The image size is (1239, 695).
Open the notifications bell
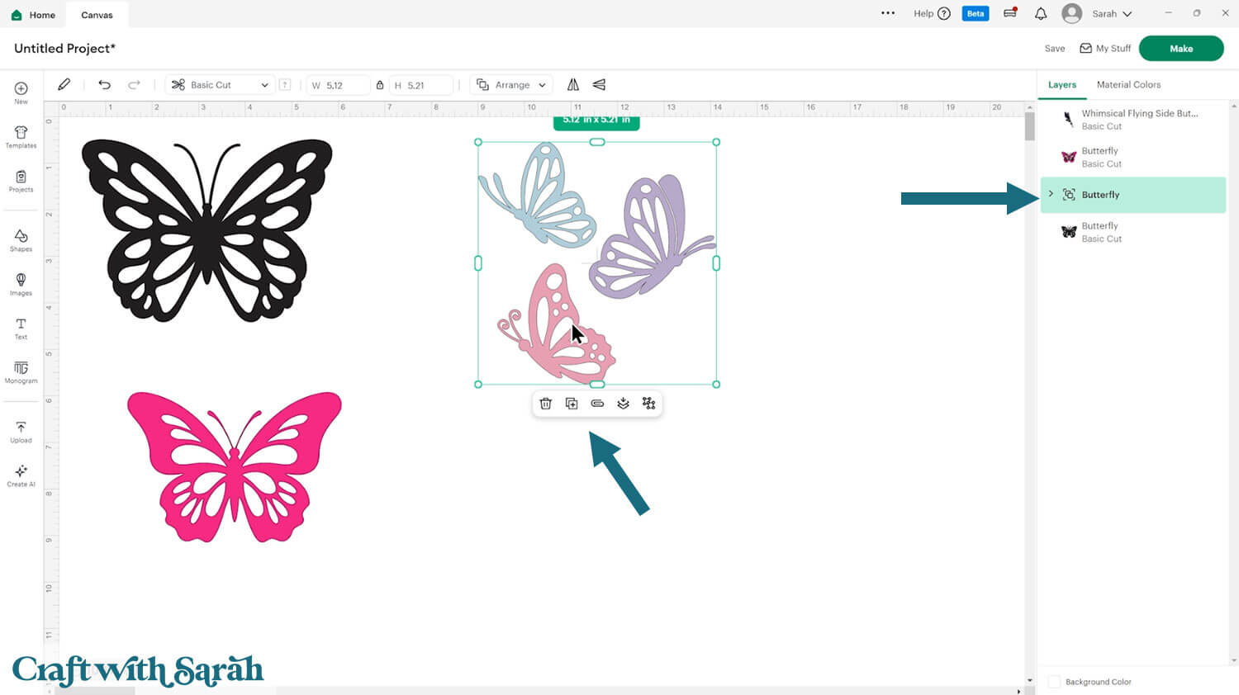point(1041,13)
